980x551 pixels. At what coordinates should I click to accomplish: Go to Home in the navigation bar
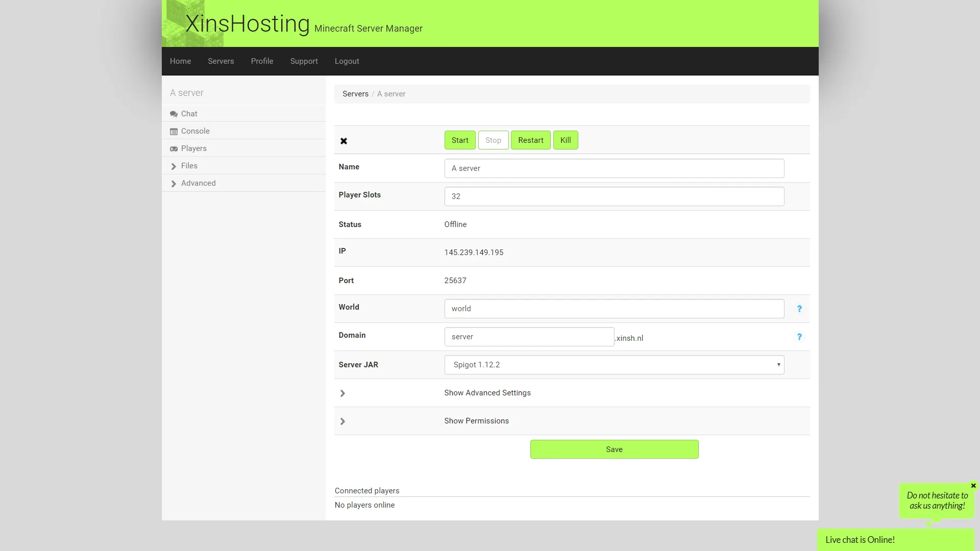pos(180,61)
